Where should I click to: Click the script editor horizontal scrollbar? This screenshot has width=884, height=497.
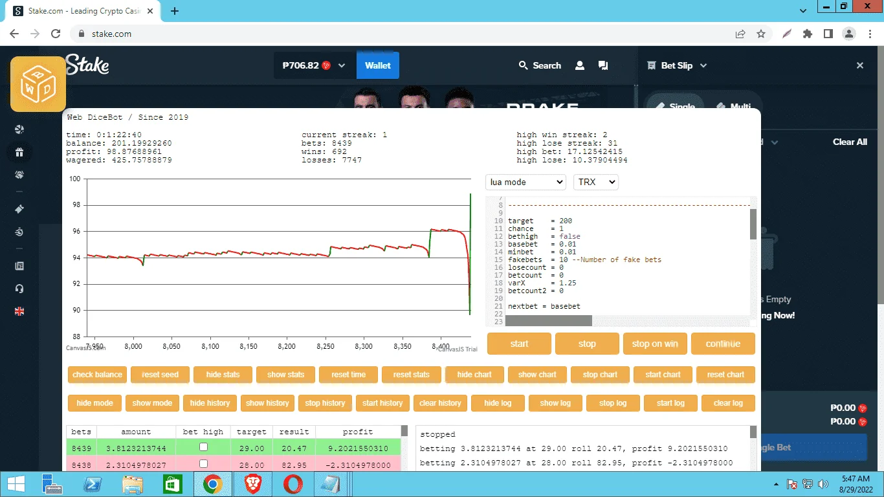pyautogui.click(x=548, y=321)
